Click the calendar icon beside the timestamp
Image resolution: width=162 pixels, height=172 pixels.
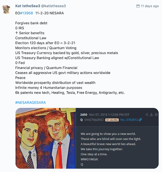138,6
